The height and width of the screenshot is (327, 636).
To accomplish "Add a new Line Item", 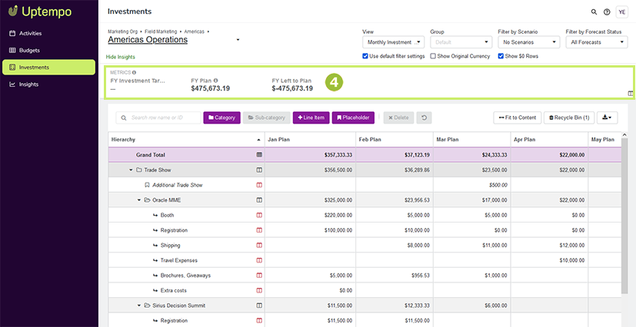I will 311,117.
